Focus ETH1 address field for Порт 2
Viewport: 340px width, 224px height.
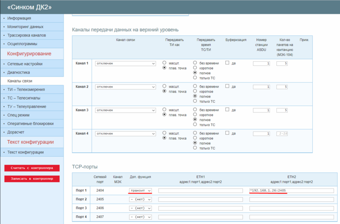pyautogui.click(x=200, y=200)
